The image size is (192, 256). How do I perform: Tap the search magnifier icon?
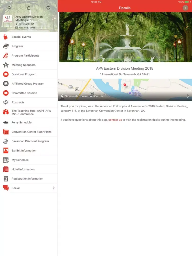point(9,8)
